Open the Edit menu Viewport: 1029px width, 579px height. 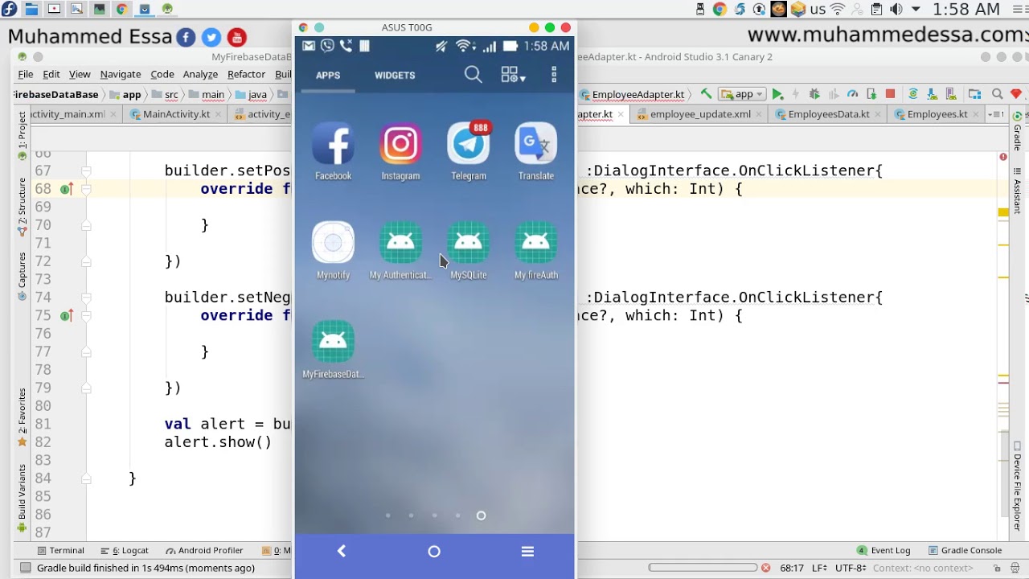click(x=51, y=74)
